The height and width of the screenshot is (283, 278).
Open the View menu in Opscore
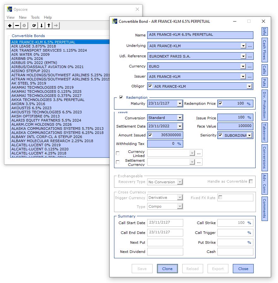click(x=10, y=17)
